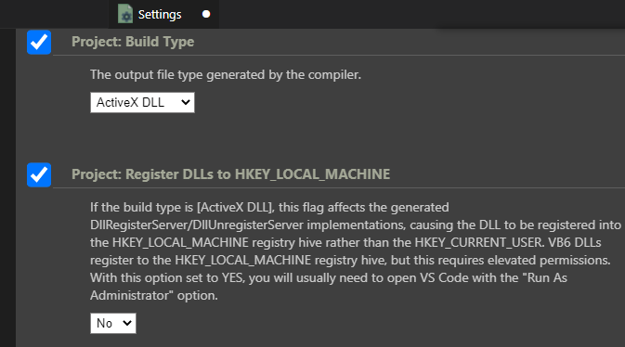
Task: Open the No dropdown for registry registration
Action: coord(113,323)
